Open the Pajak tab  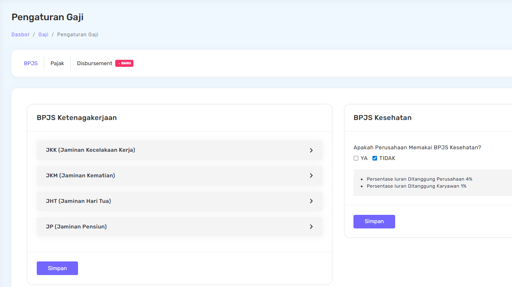pyautogui.click(x=57, y=64)
